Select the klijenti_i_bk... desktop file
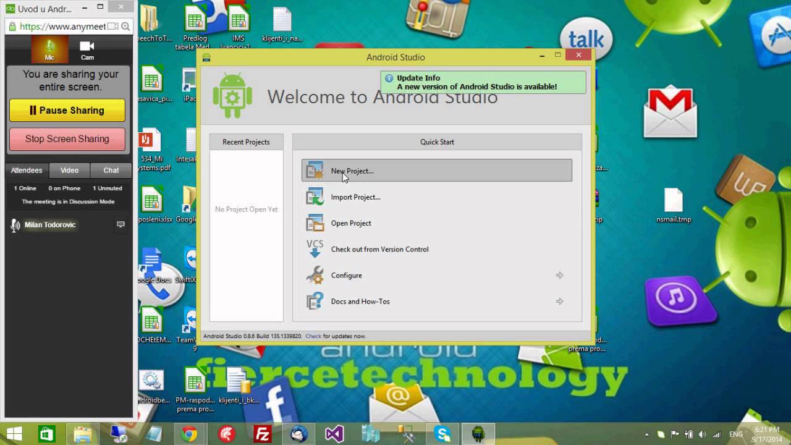This screenshot has height=445, width=791. (x=239, y=386)
